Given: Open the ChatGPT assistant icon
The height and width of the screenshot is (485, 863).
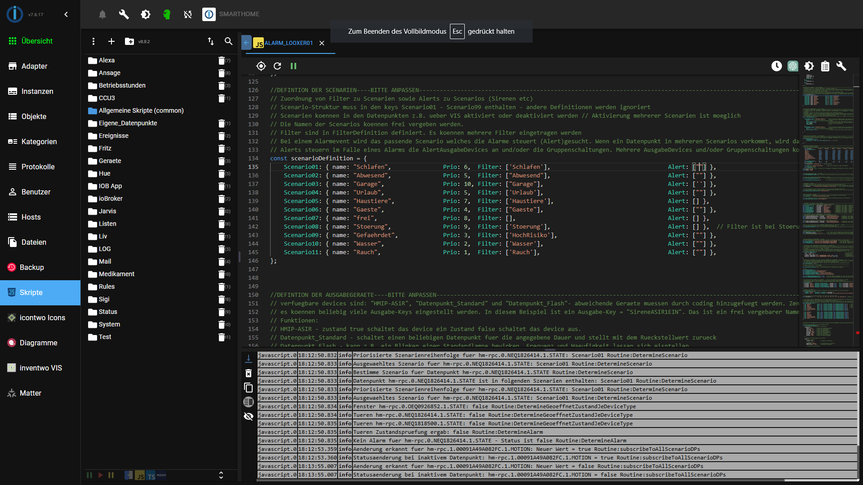Looking at the screenshot, I should pos(793,66).
